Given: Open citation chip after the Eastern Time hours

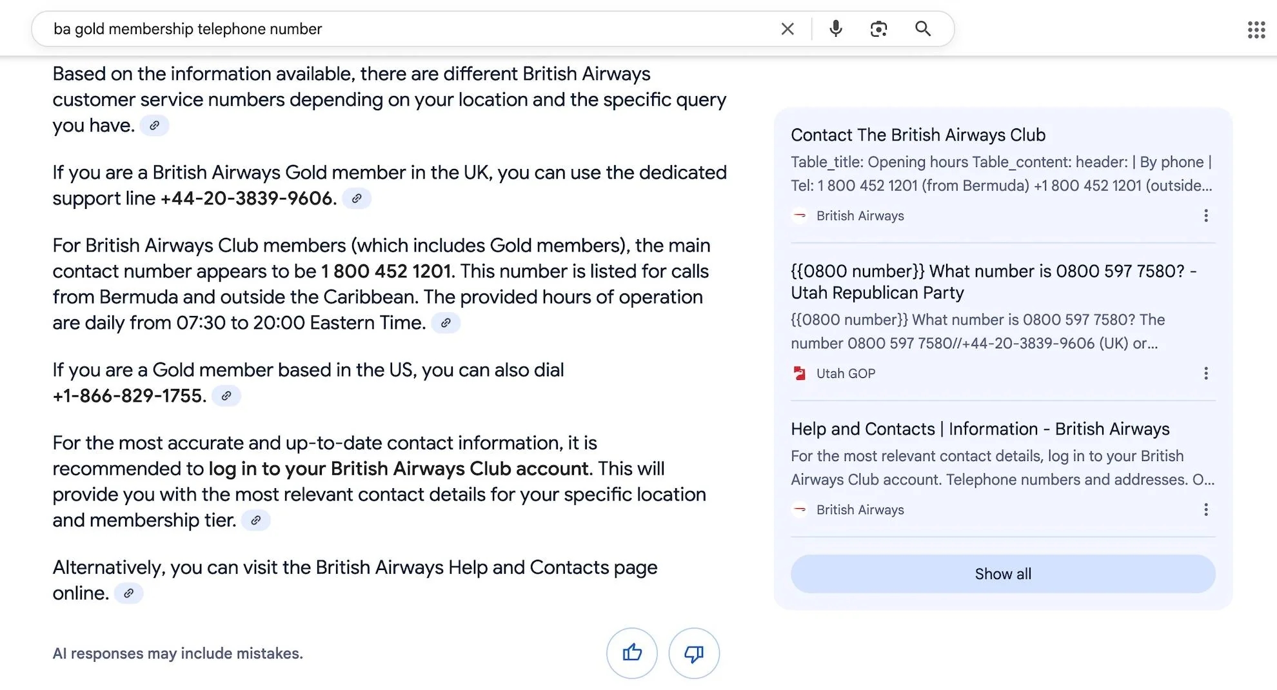Looking at the screenshot, I should click(446, 322).
